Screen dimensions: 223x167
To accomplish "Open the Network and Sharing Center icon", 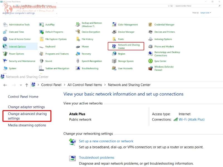I will (x=114, y=46).
